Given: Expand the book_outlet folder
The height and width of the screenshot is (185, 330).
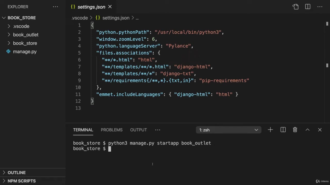Looking at the screenshot, I should pos(26,35).
